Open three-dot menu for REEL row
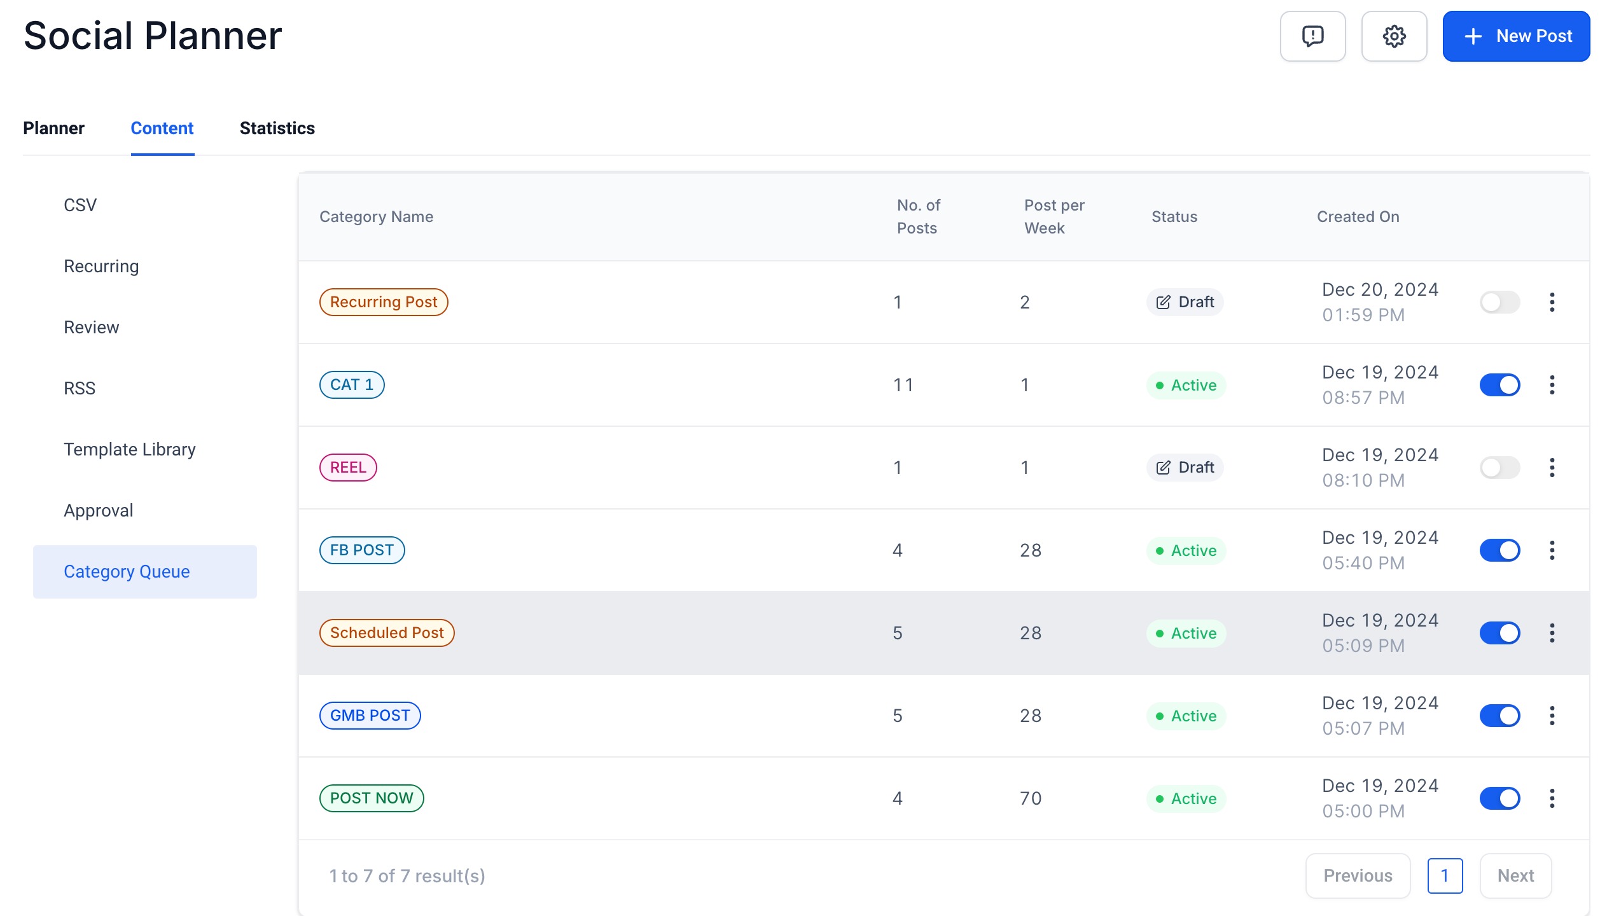This screenshot has height=916, width=1607. tap(1552, 468)
